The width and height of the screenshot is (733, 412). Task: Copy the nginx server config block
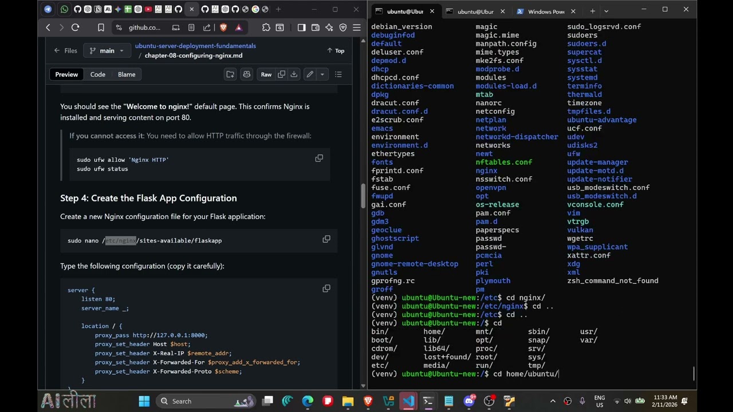click(x=326, y=288)
